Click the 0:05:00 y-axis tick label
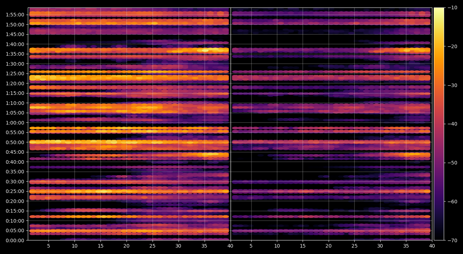The height and width of the screenshot is (254, 463). [15, 230]
